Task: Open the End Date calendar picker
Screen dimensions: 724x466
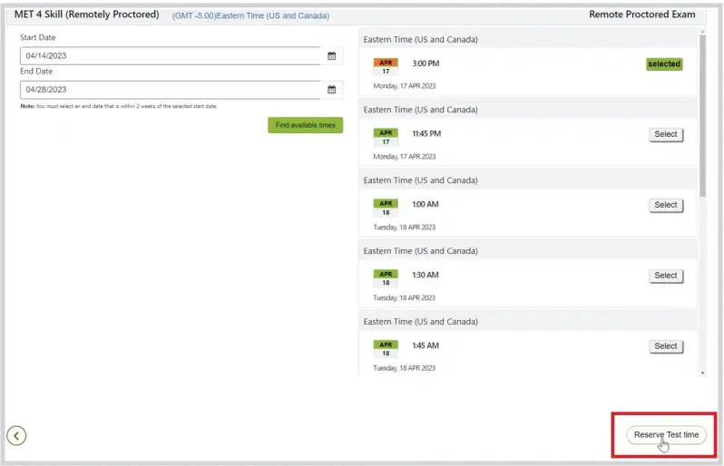Action: (x=331, y=90)
